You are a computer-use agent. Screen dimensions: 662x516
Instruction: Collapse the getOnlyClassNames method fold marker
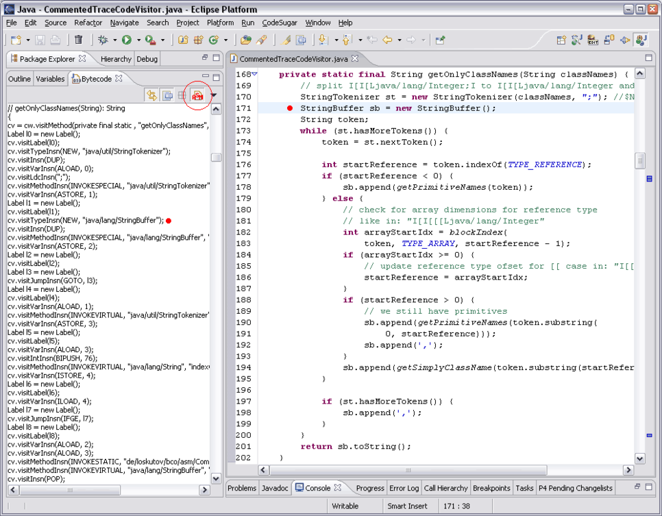tap(254, 74)
